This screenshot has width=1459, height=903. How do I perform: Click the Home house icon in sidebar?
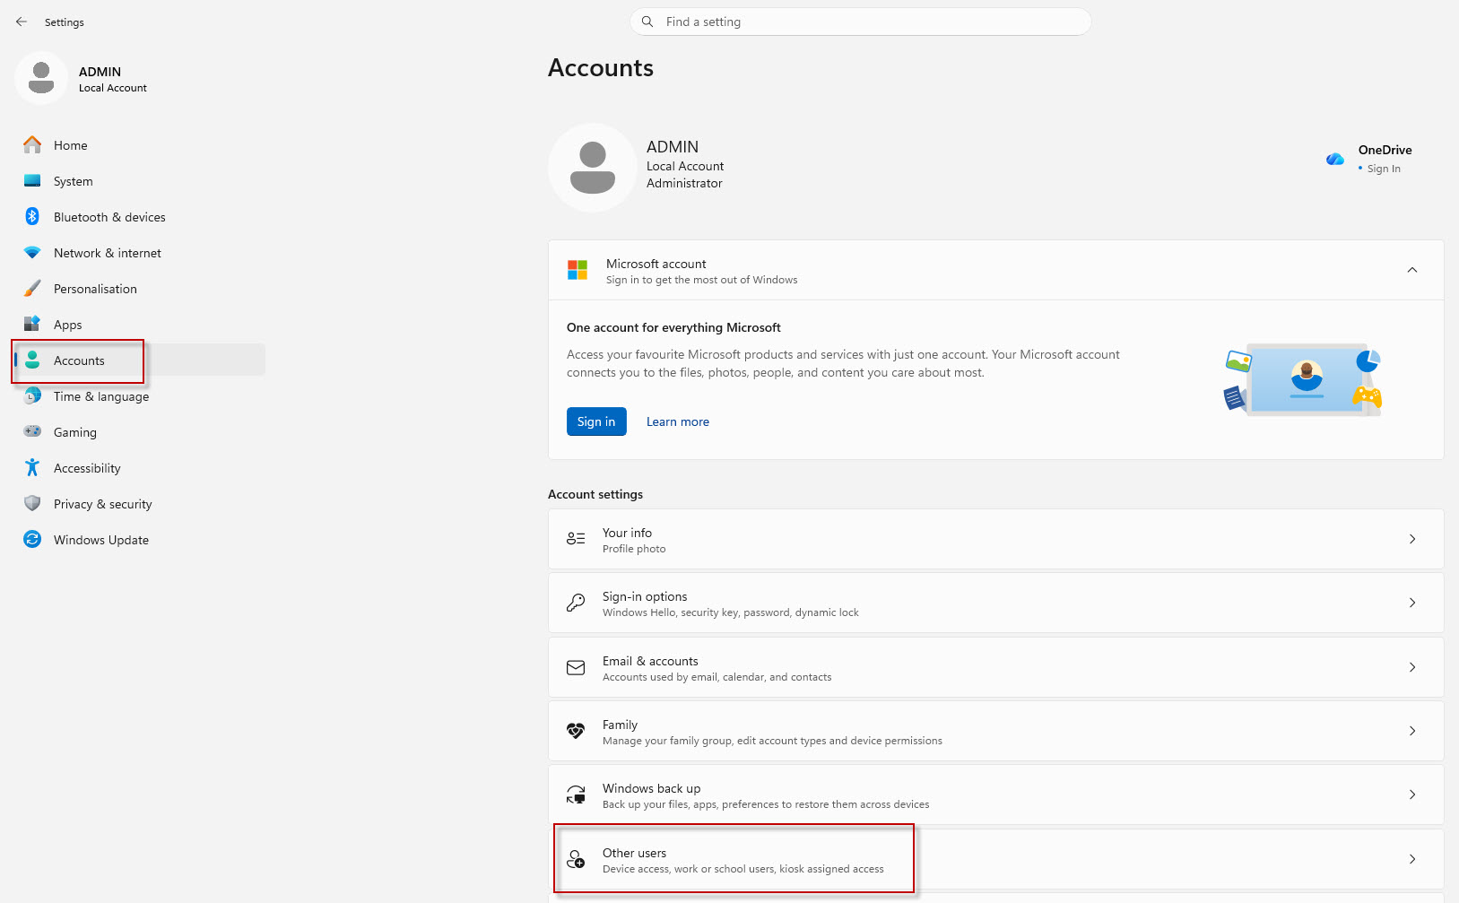32,144
